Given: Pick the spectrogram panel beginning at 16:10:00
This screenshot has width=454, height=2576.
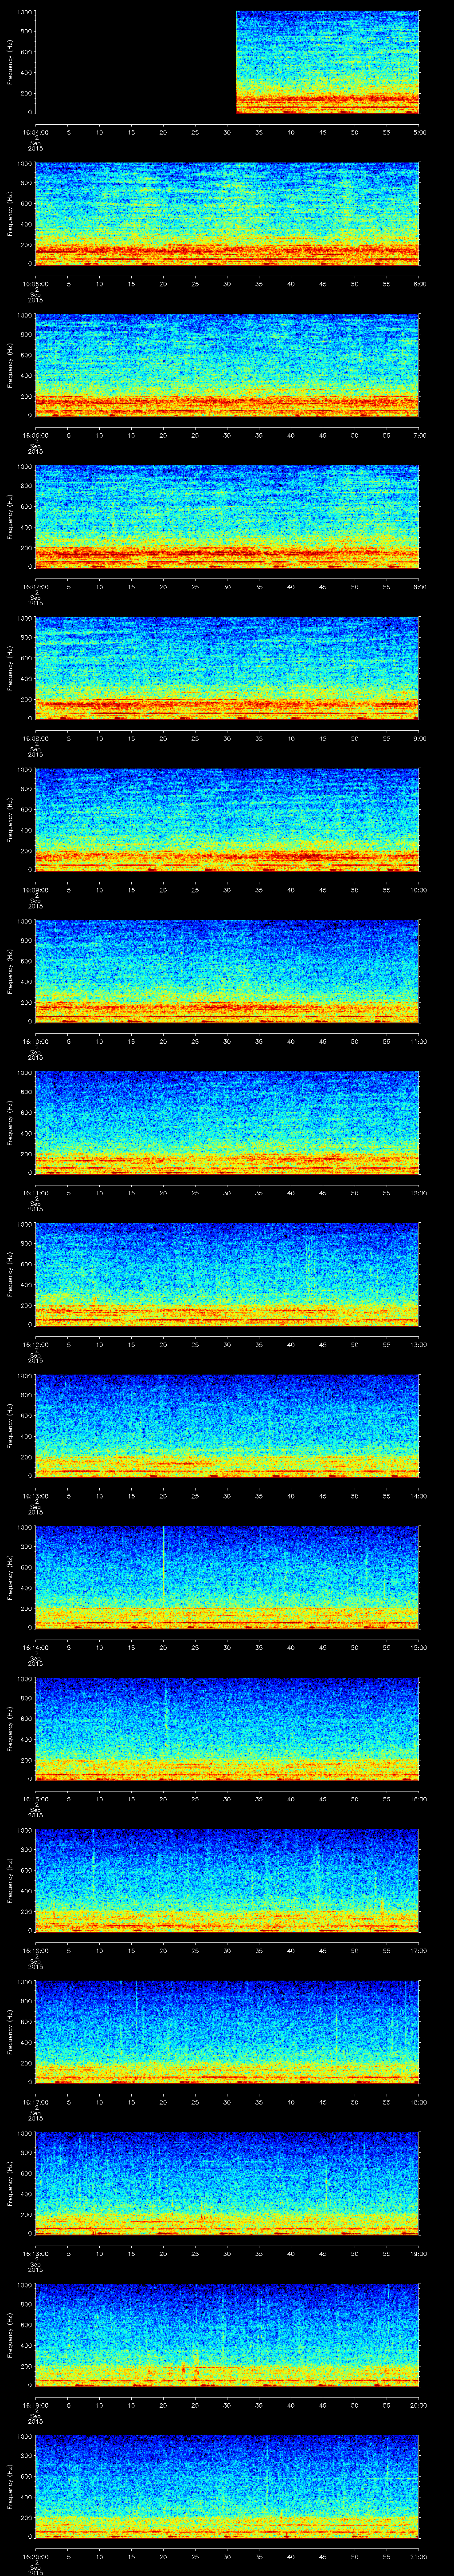Looking at the screenshot, I should (227, 971).
